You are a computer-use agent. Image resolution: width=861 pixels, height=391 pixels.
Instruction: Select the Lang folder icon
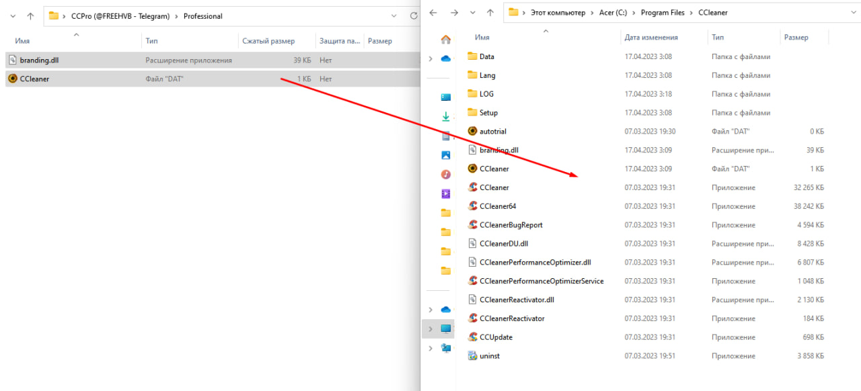pyautogui.click(x=472, y=75)
